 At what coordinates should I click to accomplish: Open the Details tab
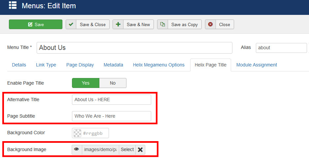coord(19,65)
